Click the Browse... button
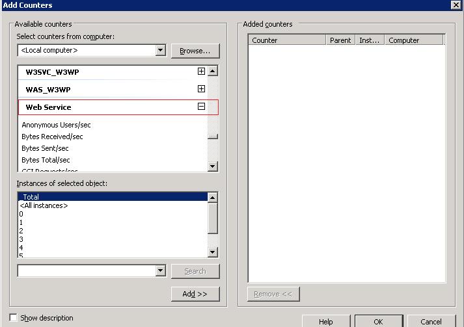The image size is (464, 327). pos(195,51)
